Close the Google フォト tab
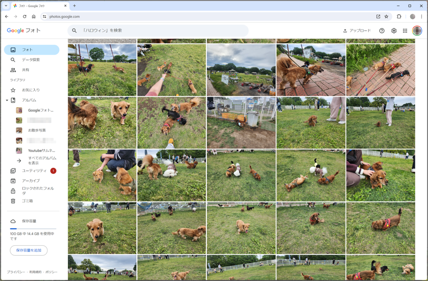The height and width of the screenshot is (281, 428). 65,6
